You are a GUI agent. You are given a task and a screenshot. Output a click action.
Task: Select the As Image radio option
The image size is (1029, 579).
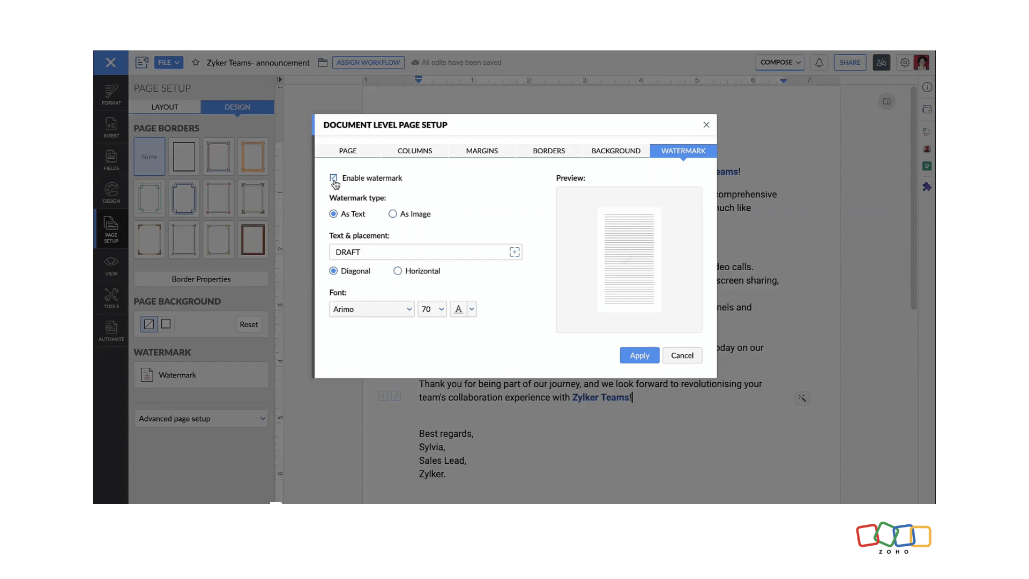[x=393, y=214]
